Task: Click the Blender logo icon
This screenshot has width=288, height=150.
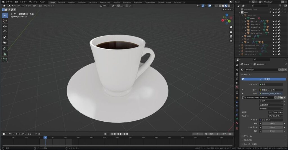Action: 3,2
